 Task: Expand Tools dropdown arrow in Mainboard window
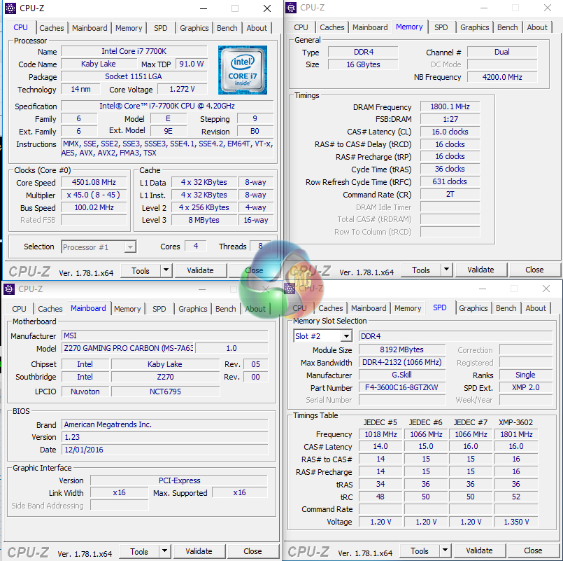164,551
